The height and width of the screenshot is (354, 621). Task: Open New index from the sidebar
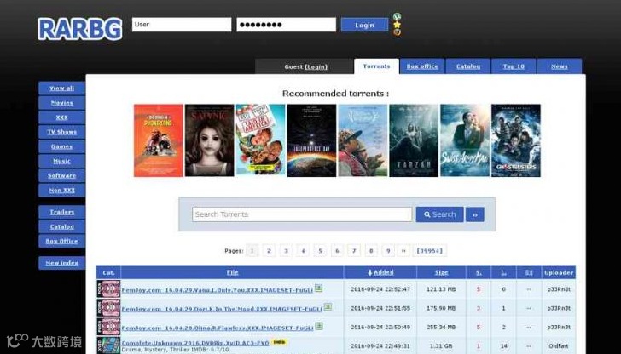click(61, 263)
